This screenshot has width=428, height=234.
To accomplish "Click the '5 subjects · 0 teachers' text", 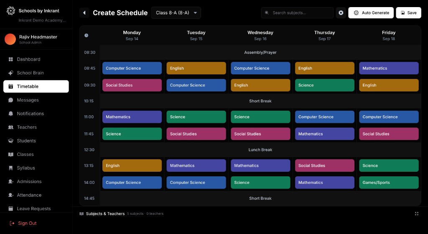I will point(145,214).
